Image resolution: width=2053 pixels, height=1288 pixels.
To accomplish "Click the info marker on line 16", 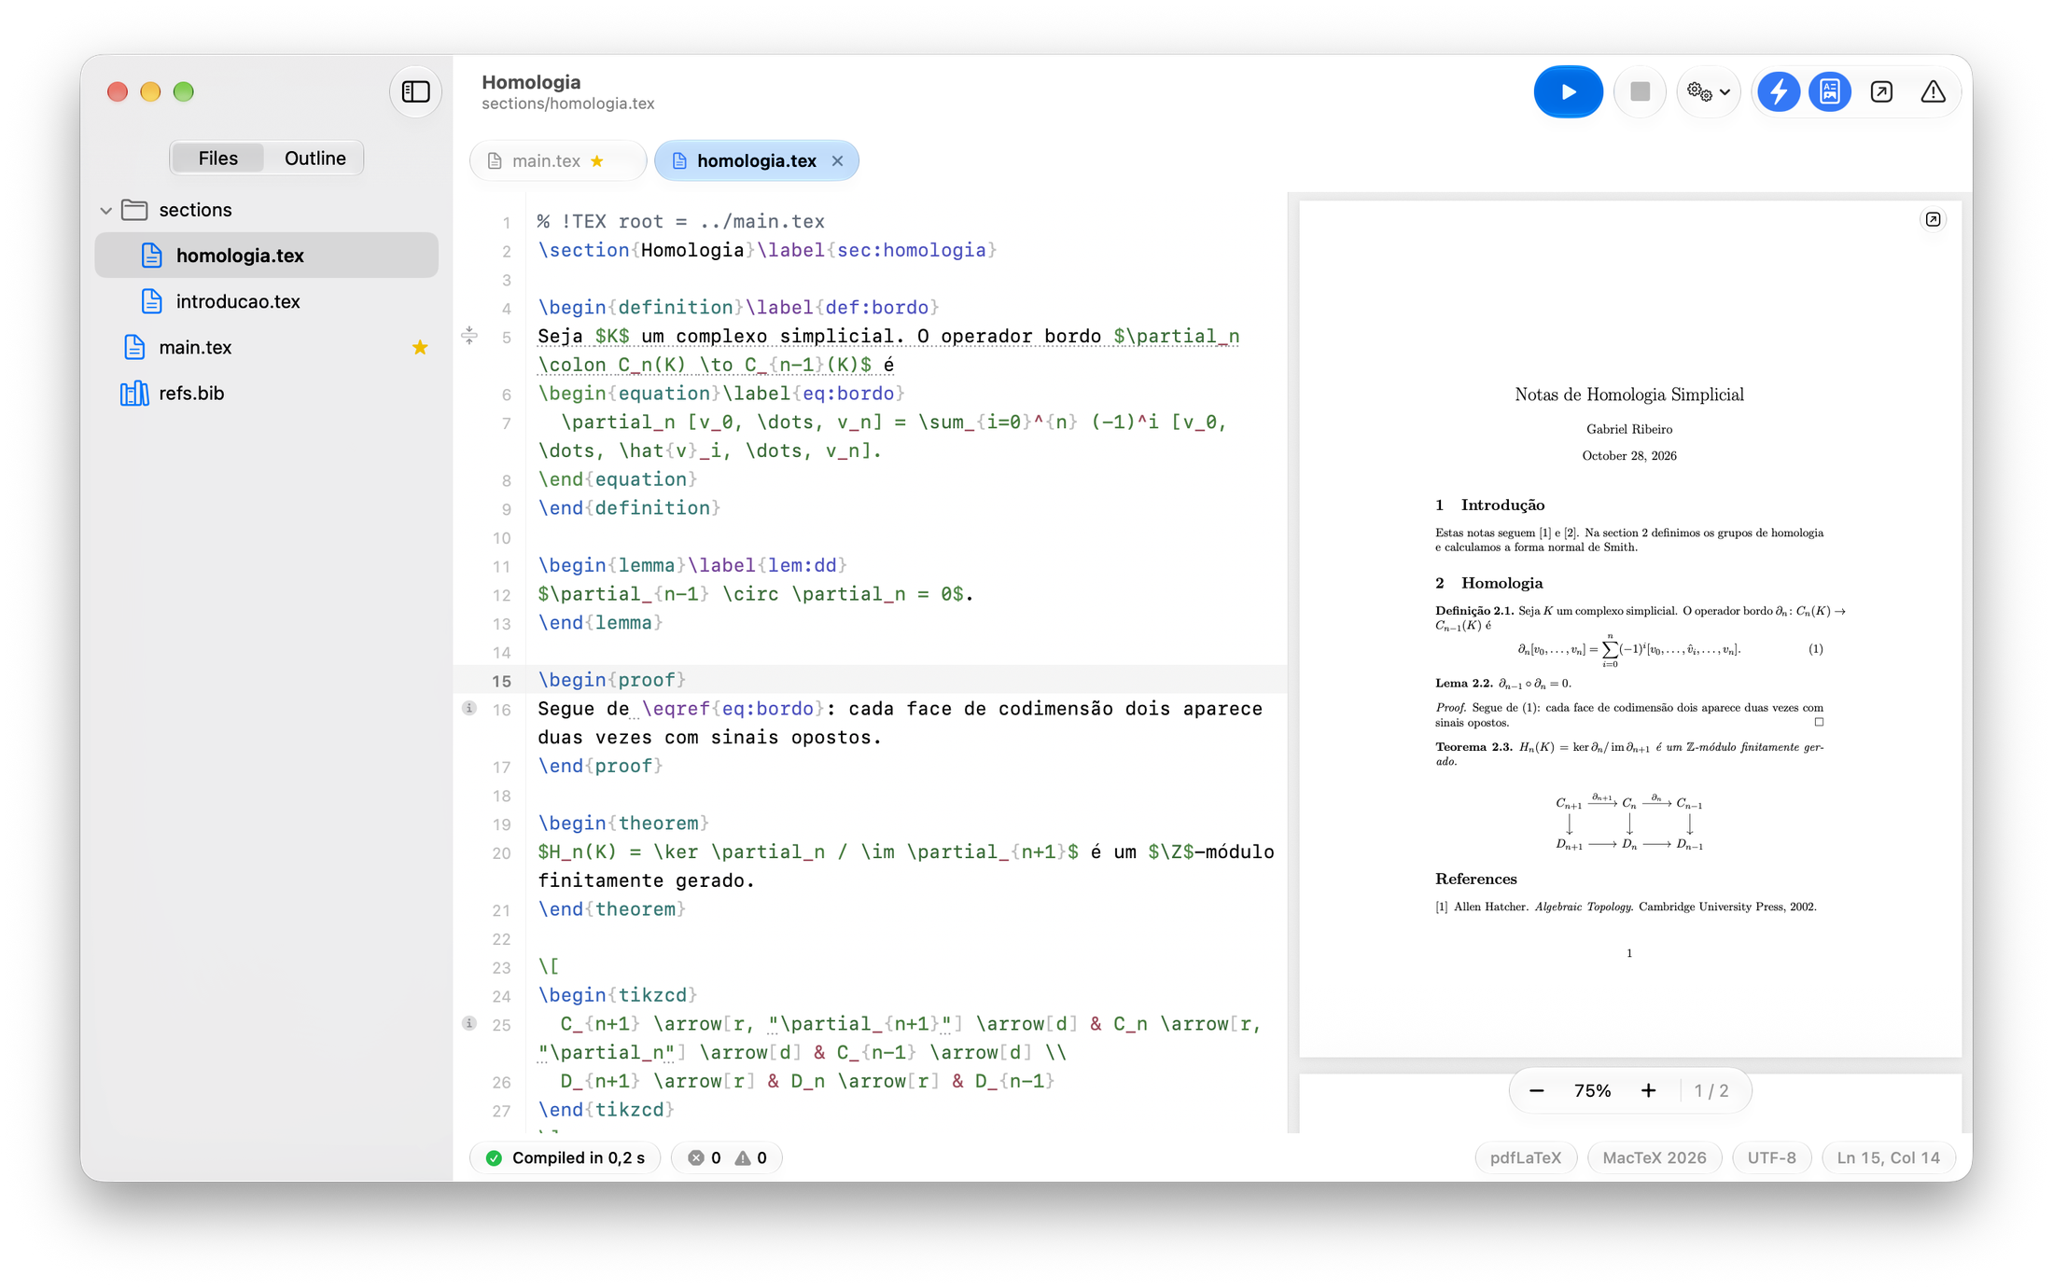I will pyautogui.click(x=469, y=709).
